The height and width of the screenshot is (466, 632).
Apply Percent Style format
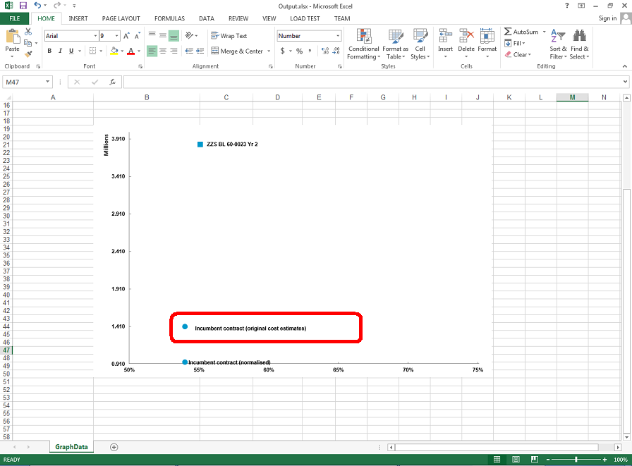coord(300,51)
